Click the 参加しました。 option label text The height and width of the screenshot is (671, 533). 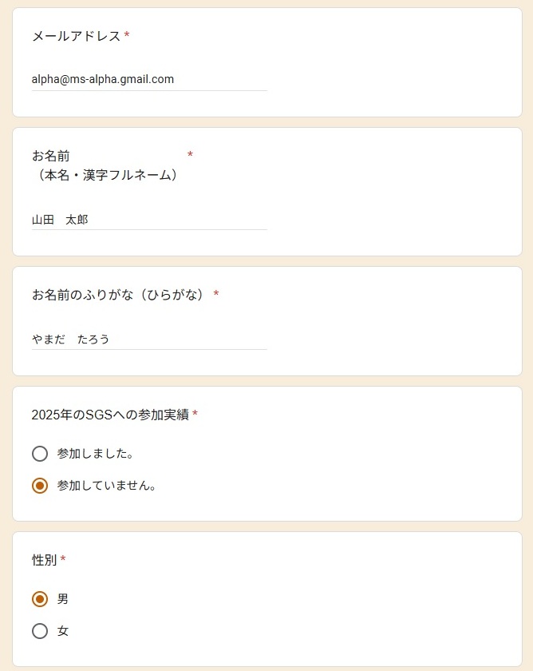point(95,454)
